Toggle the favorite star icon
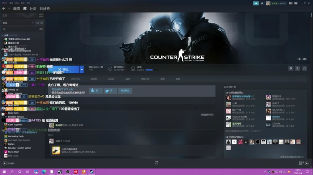 tap(304, 68)
